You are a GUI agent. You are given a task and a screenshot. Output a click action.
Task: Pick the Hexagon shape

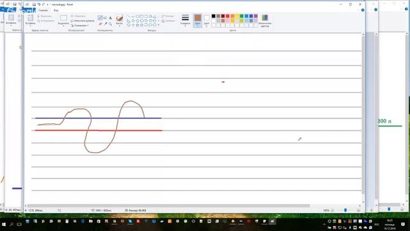point(142,21)
